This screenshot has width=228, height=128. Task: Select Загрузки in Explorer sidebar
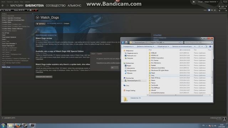coord(129,58)
